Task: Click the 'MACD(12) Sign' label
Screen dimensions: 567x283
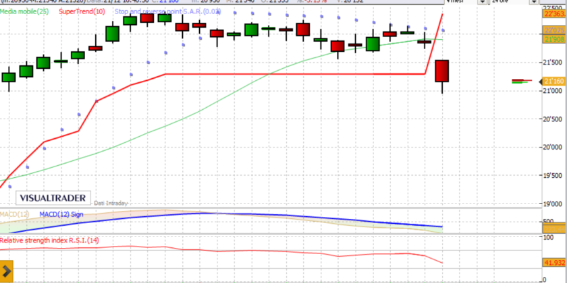Action: (x=61, y=214)
